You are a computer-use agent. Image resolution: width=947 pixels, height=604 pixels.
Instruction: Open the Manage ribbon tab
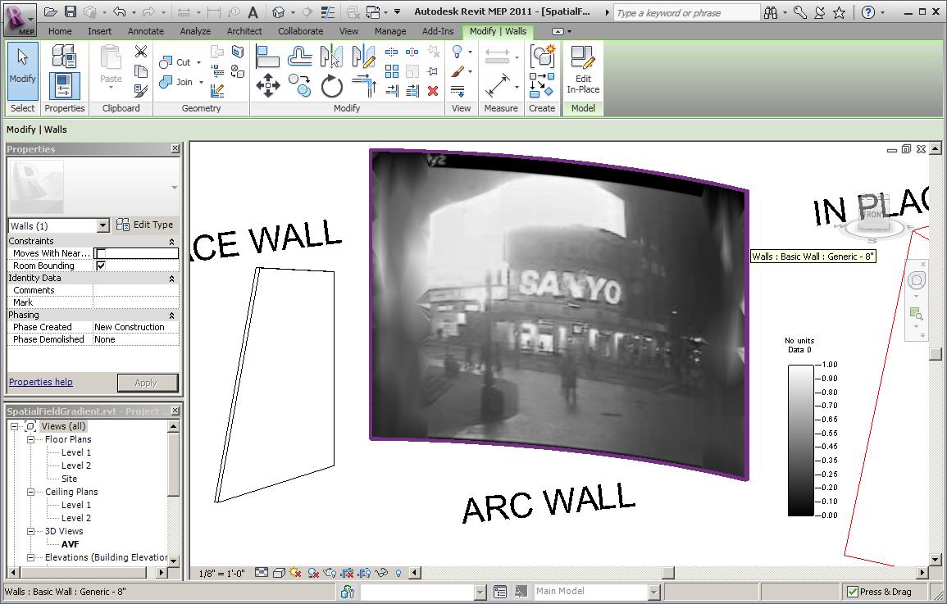pos(389,31)
